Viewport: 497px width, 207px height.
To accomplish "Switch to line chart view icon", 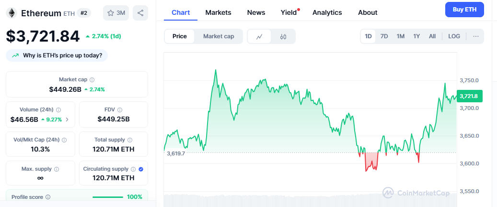I will 259,36.
